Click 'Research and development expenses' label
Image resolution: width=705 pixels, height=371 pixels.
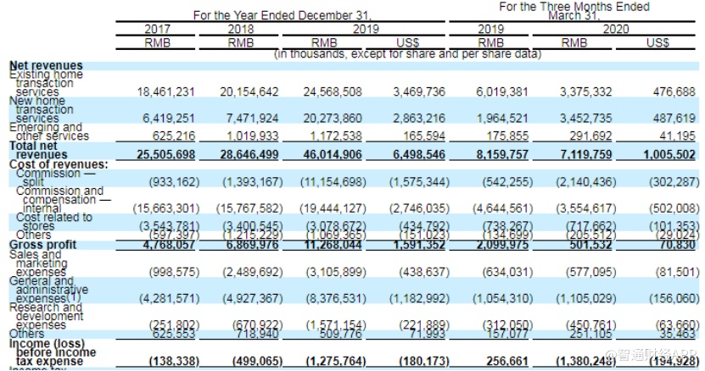[47, 316]
